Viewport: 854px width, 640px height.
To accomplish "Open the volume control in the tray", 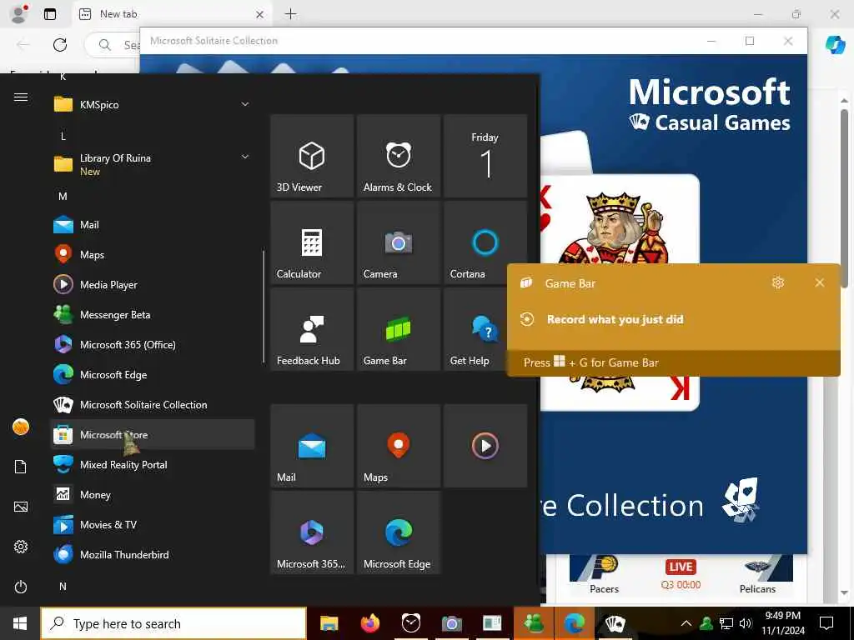I will coord(746,623).
